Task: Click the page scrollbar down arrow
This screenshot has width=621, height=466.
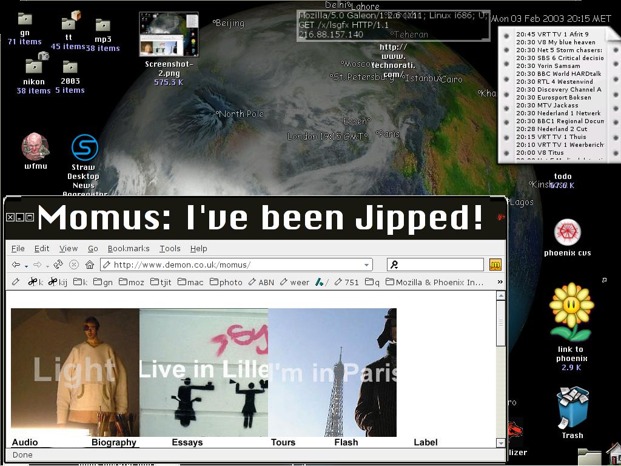Action: tap(500, 443)
